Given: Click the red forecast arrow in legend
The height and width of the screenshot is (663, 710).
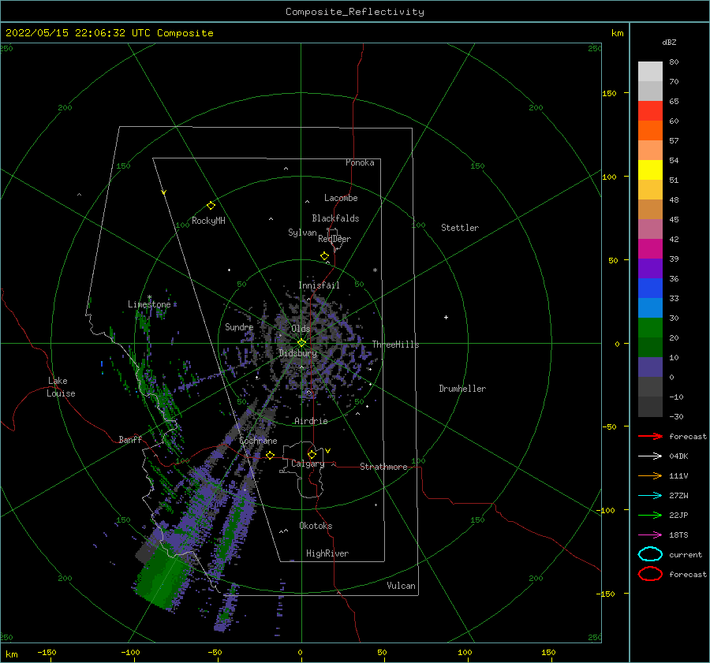Looking at the screenshot, I should (650, 436).
